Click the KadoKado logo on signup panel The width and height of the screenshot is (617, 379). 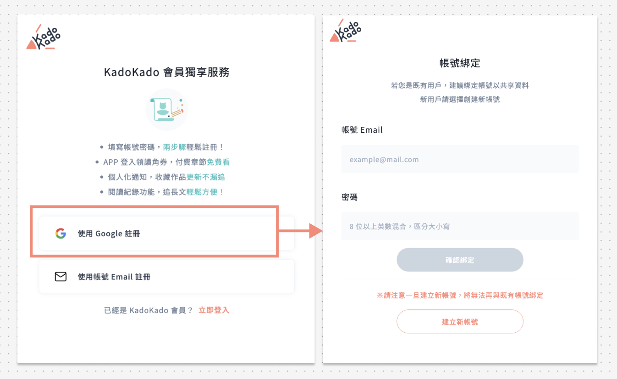[43, 37]
